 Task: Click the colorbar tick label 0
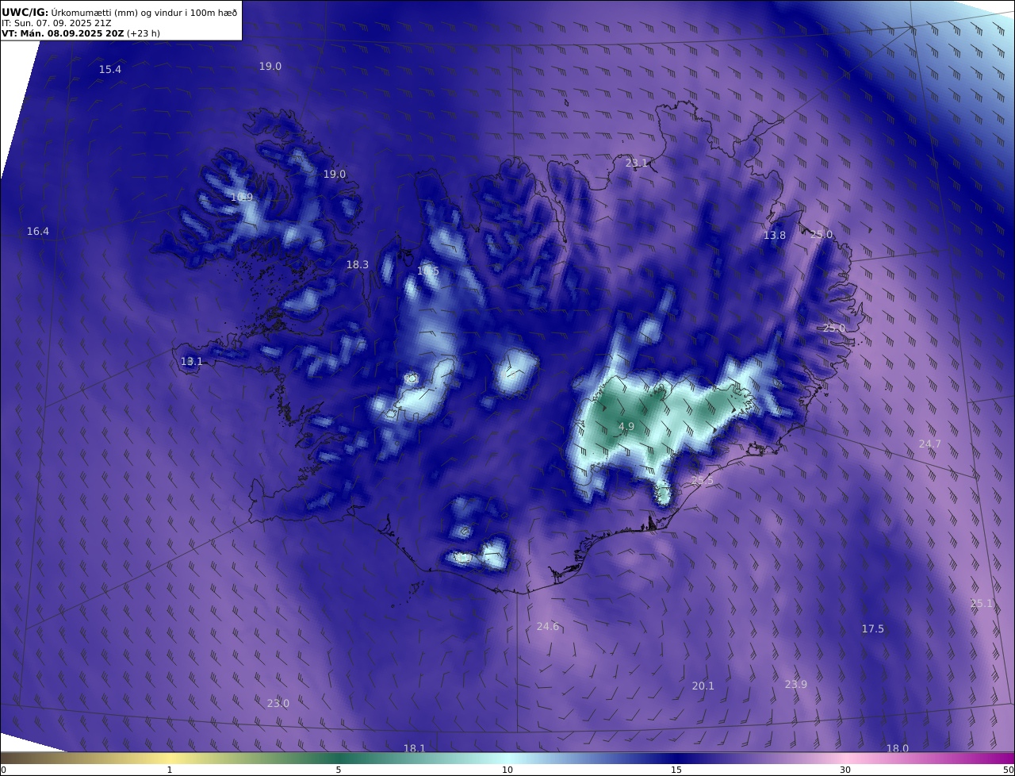[3, 770]
